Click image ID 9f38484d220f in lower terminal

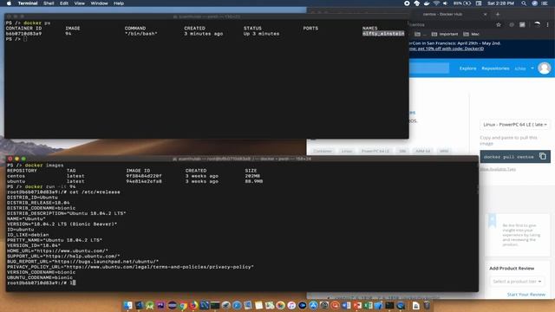point(144,176)
